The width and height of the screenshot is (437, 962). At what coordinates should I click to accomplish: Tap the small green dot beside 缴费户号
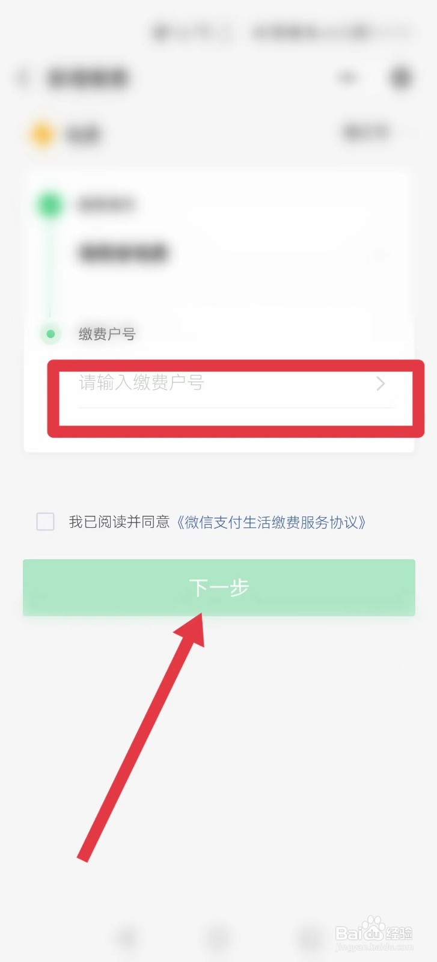[50, 334]
